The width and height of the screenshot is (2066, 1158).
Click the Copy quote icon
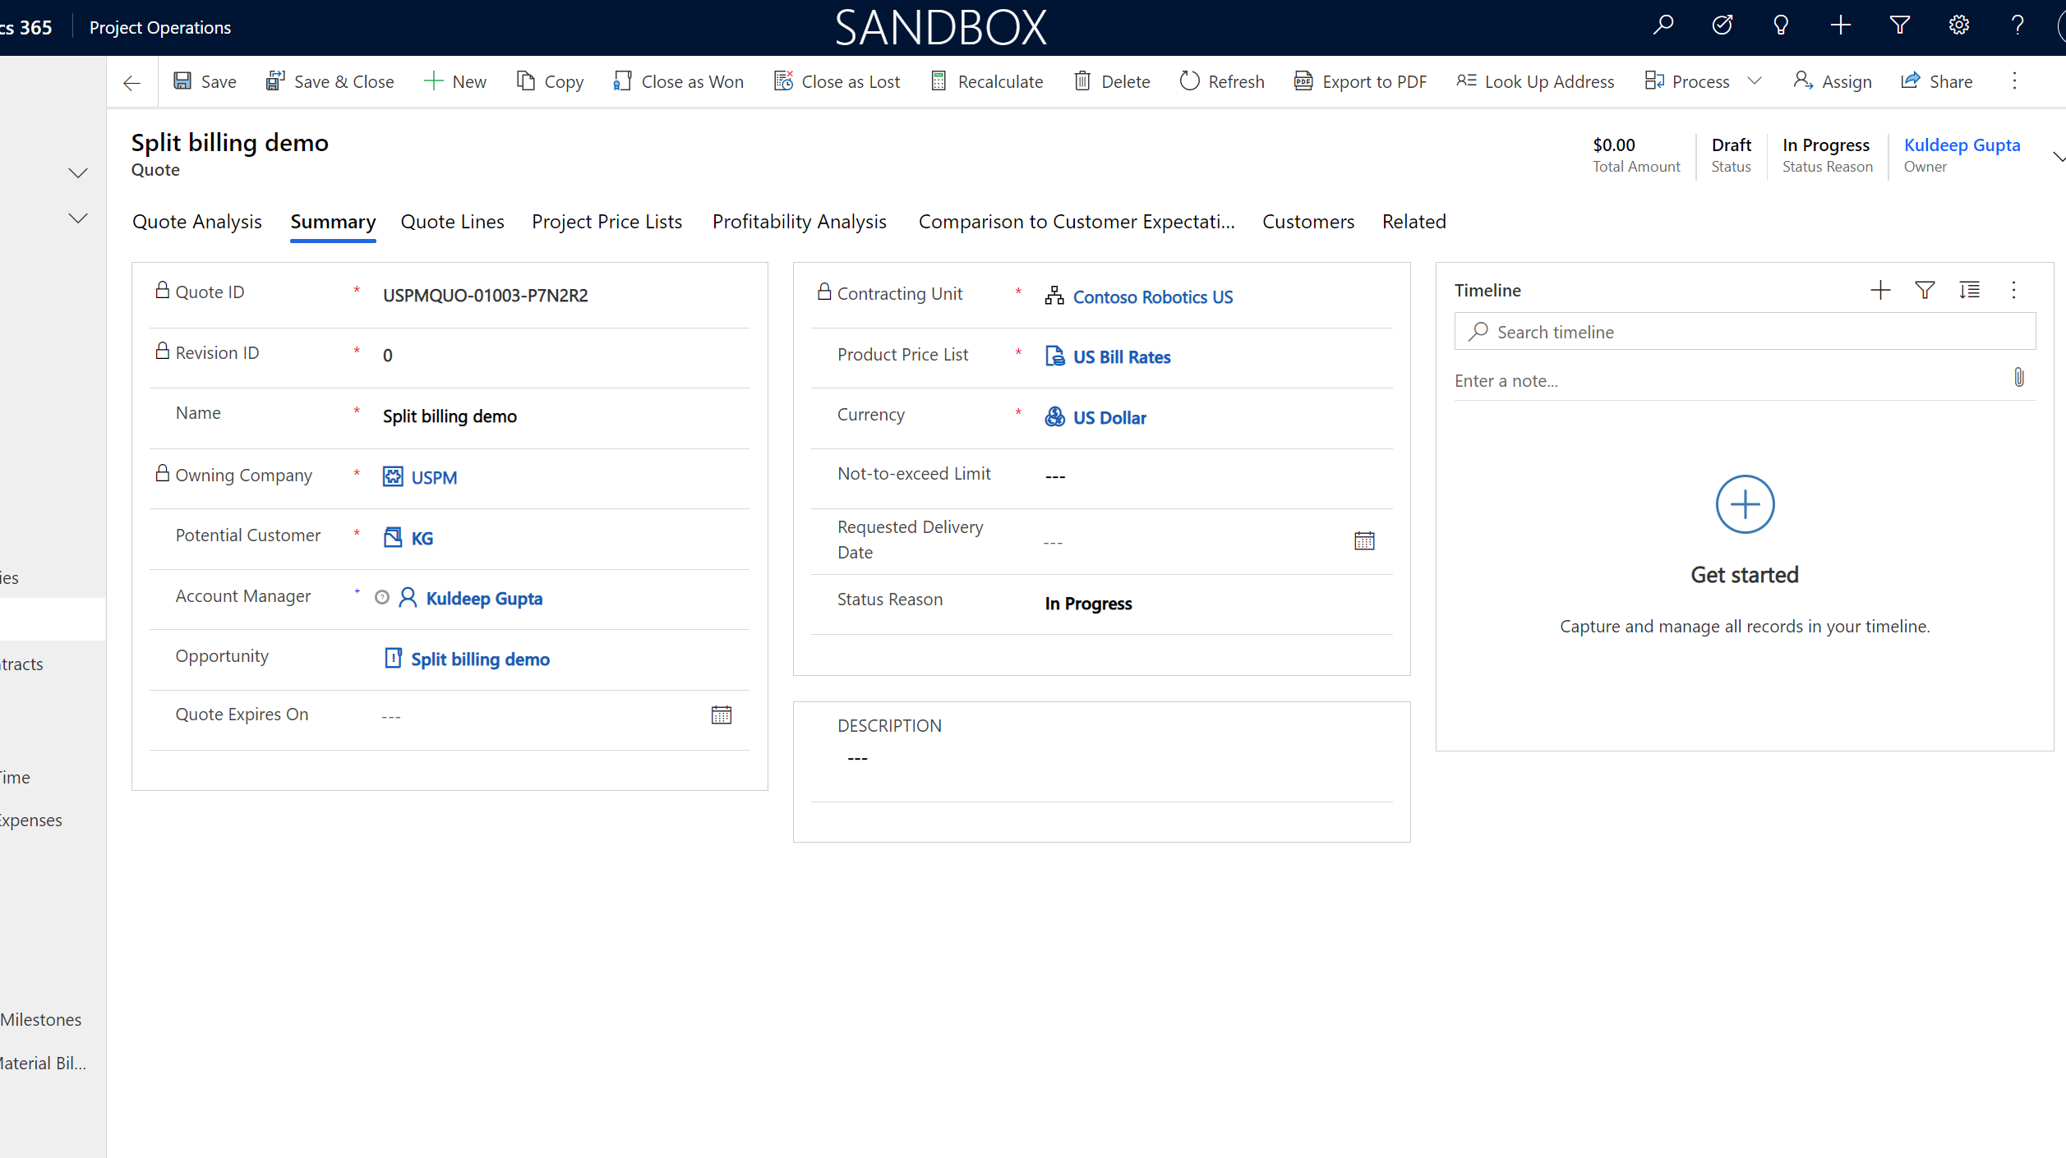(526, 80)
